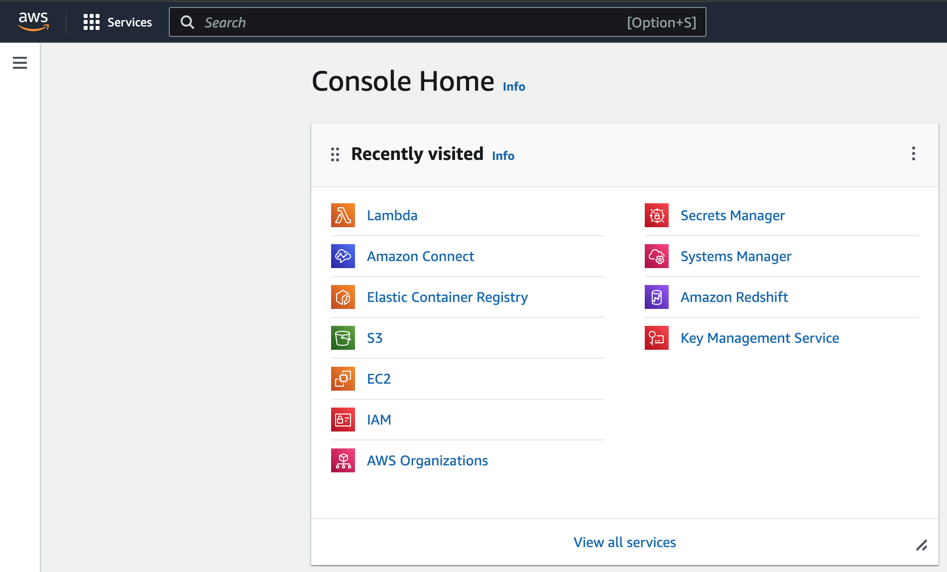Click the S3 bucket icon
Image resolution: width=947 pixels, height=572 pixels.
[x=343, y=338]
